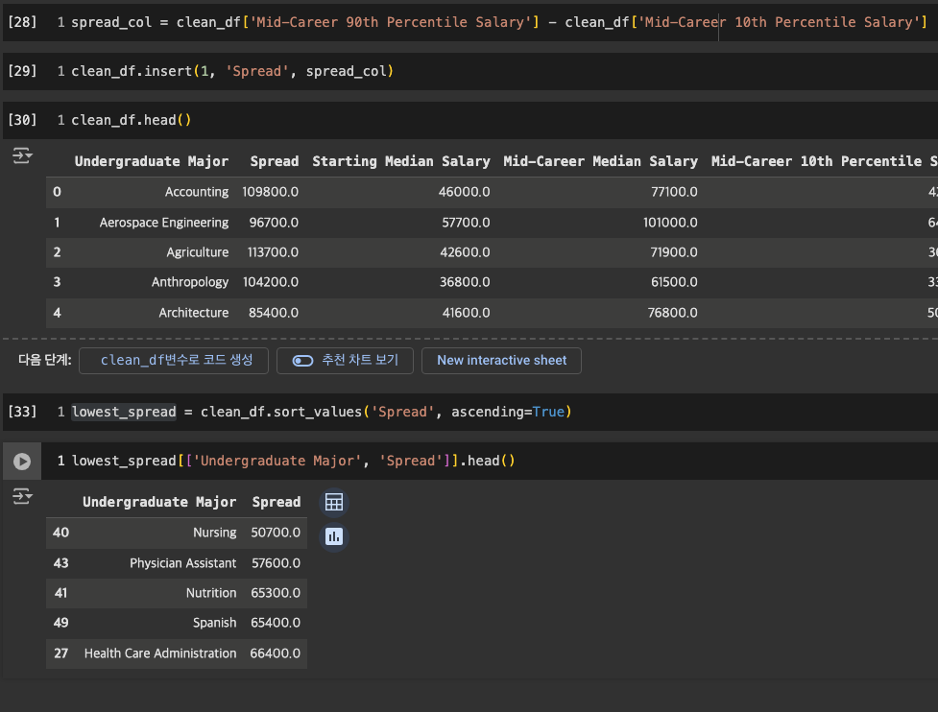The height and width of the screenshot is (712, 938).
Task: Toggle output options for clean_df.head() result
Action: (x=22, y=156)
